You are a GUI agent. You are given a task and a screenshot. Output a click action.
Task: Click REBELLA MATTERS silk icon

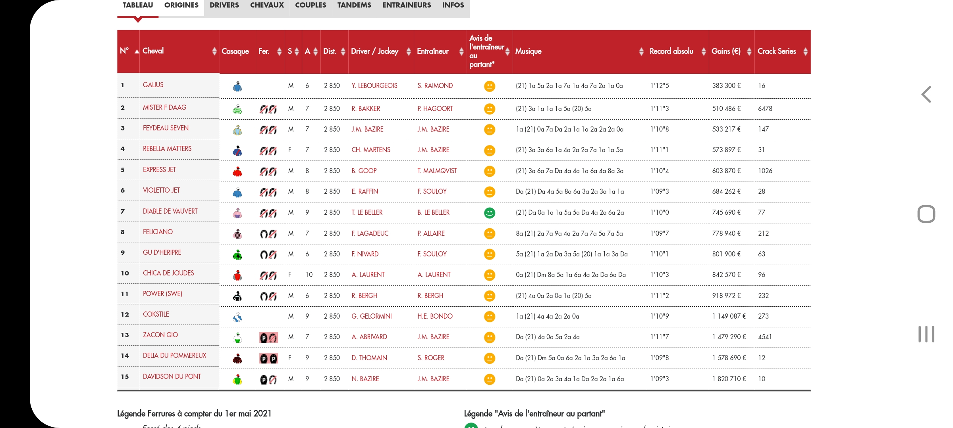(x=237, y=151)
